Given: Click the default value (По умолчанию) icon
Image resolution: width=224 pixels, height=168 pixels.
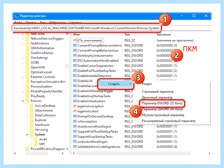Looking at the screenshot, I should click(75, 40).
